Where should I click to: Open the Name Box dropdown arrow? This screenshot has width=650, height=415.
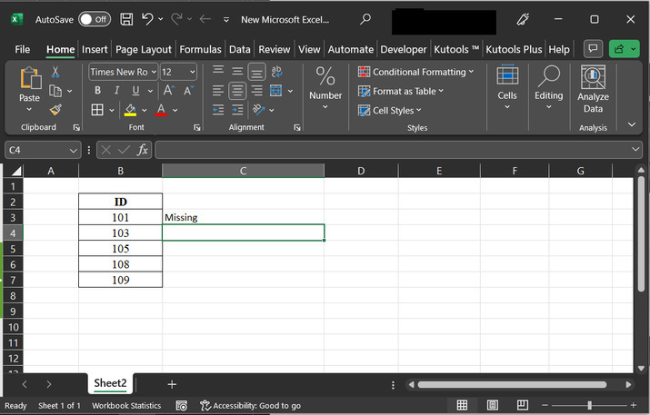click(x=74, y=150)
